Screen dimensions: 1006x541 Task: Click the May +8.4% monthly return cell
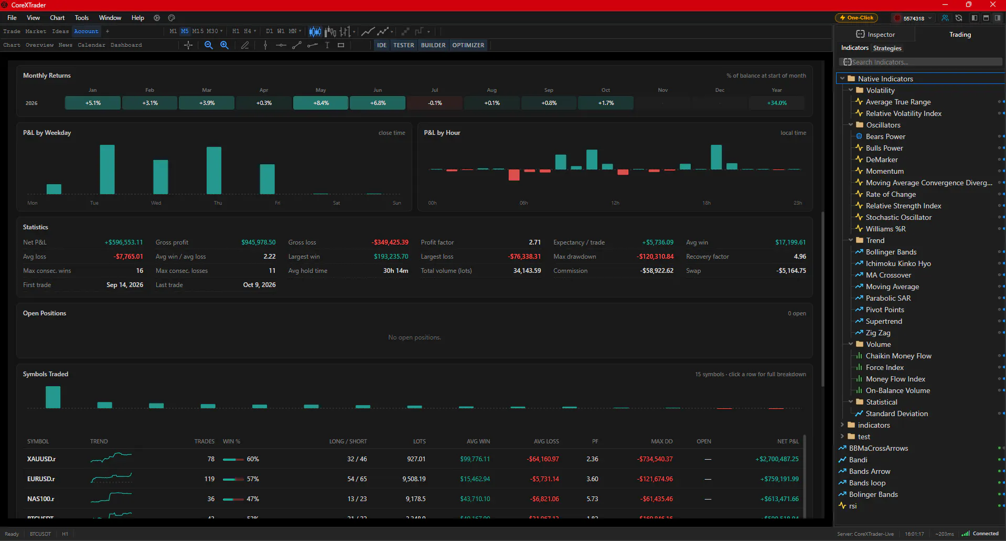coord(321,103)
